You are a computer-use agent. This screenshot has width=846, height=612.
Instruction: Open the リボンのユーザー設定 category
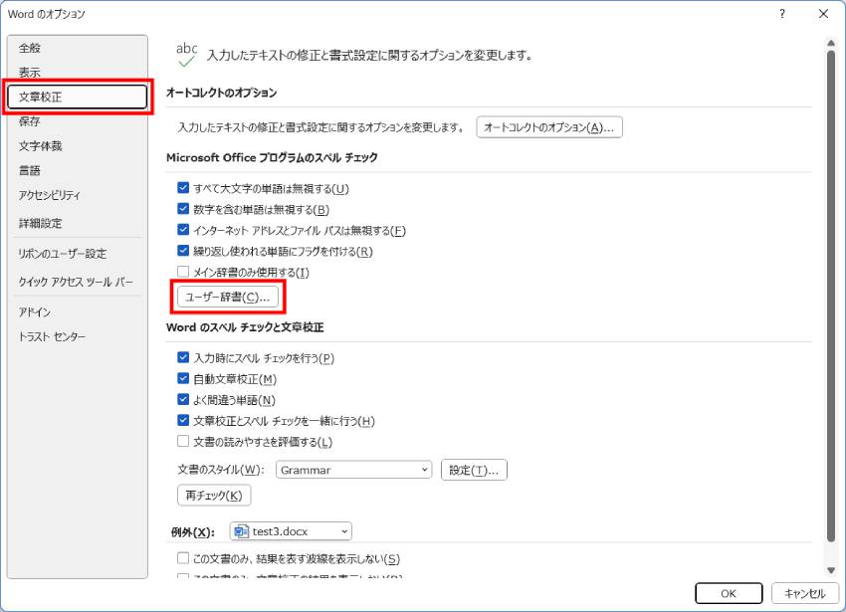[62, 254]
